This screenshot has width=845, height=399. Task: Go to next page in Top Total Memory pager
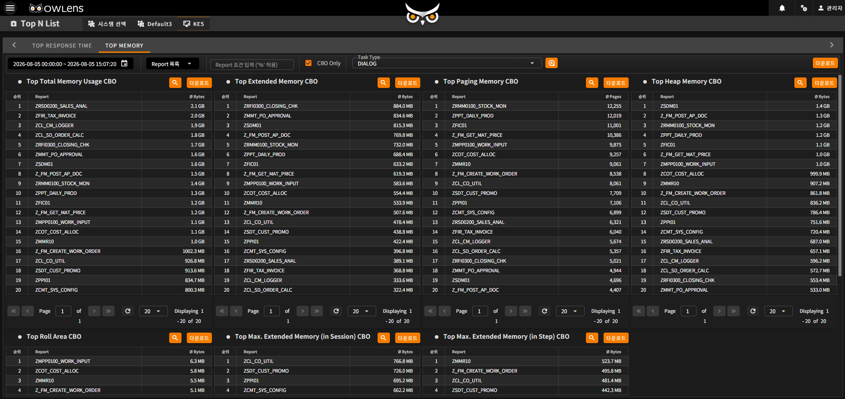click(x=94, y=311)
